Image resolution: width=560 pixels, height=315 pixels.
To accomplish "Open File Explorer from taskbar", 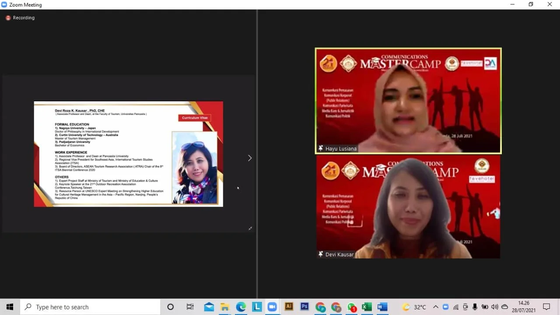I will [225, 307].
